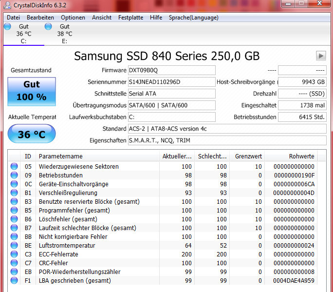Screen dimensions: 333x292
Task: Open the Optionen menu
Action: [73, 18]
